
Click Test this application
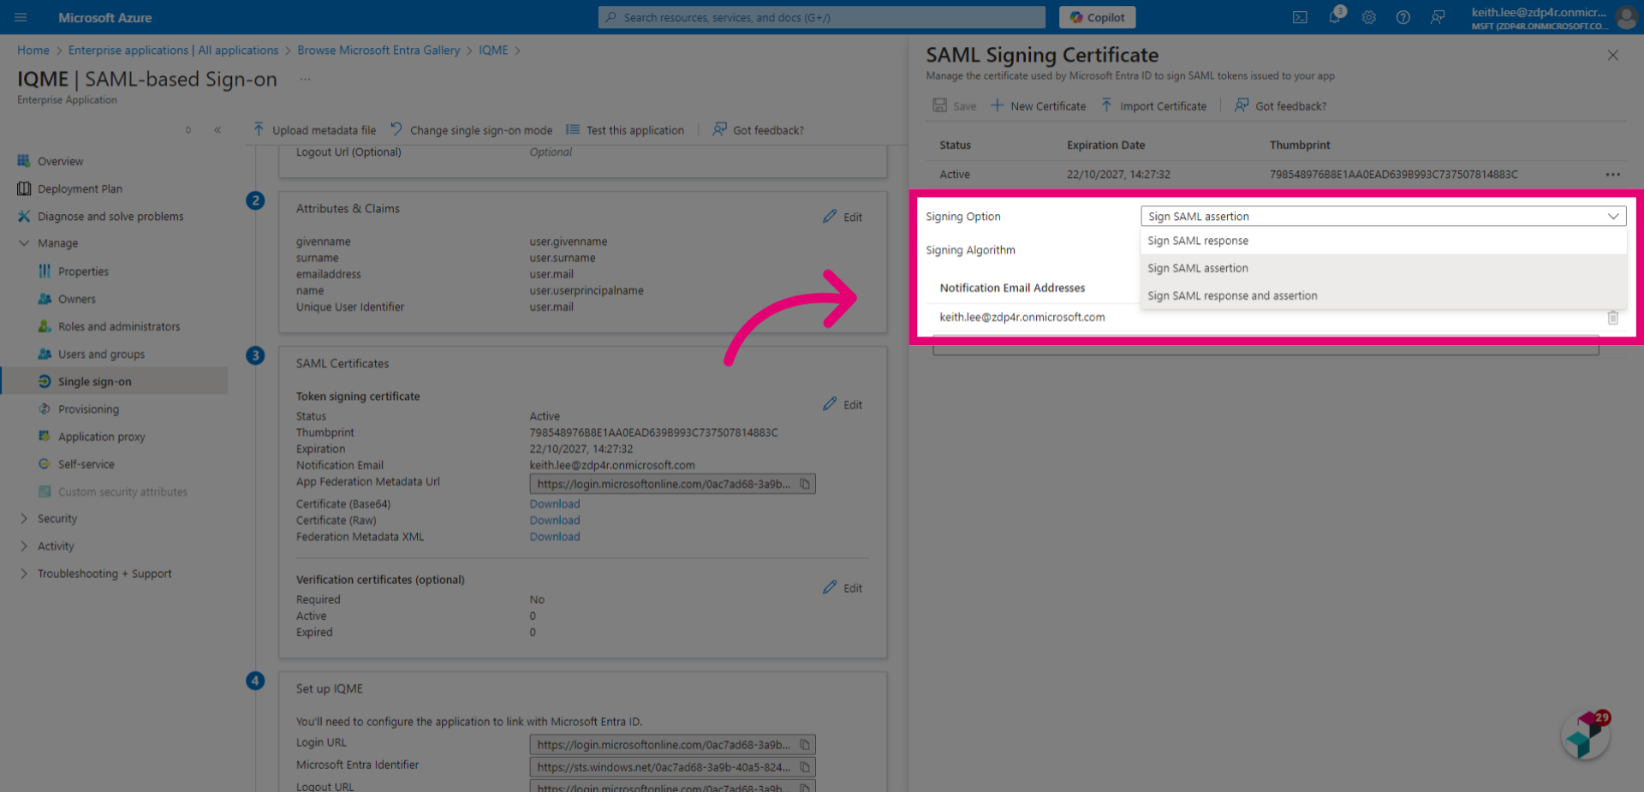pyautogui.click(x=625, y=130)
